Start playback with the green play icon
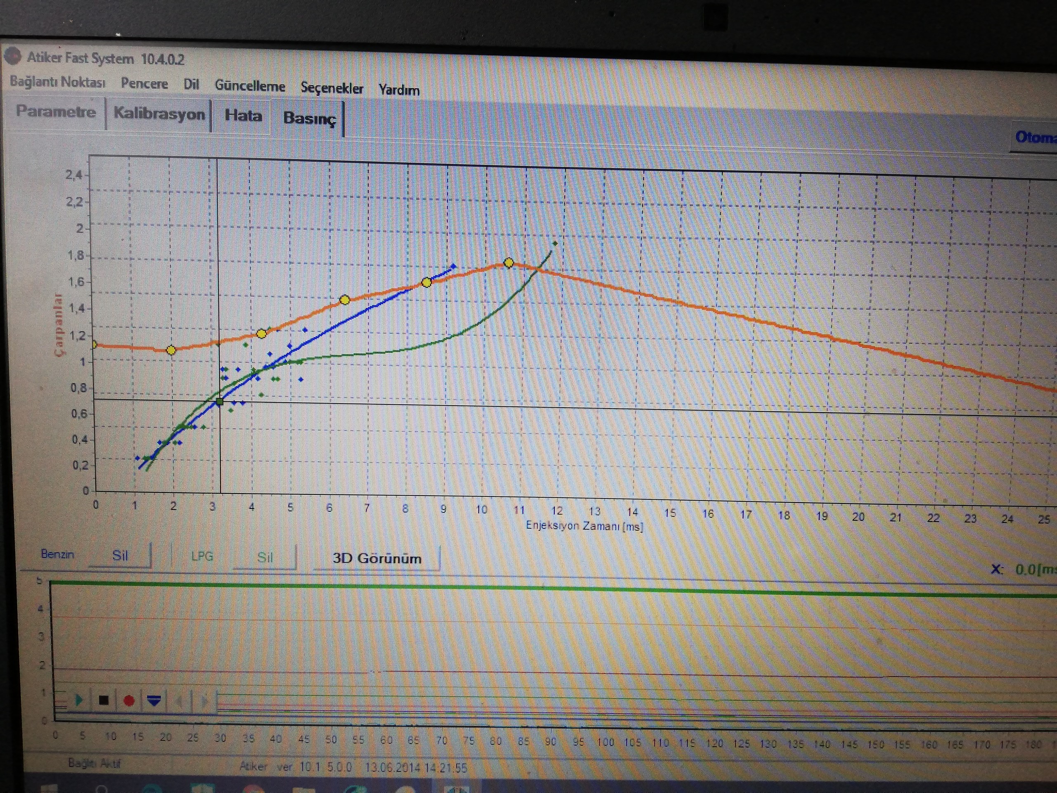 (x=79, y=700)
